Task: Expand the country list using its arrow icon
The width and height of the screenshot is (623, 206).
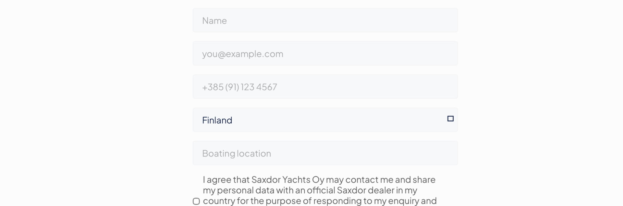Action: click(450, 119)
